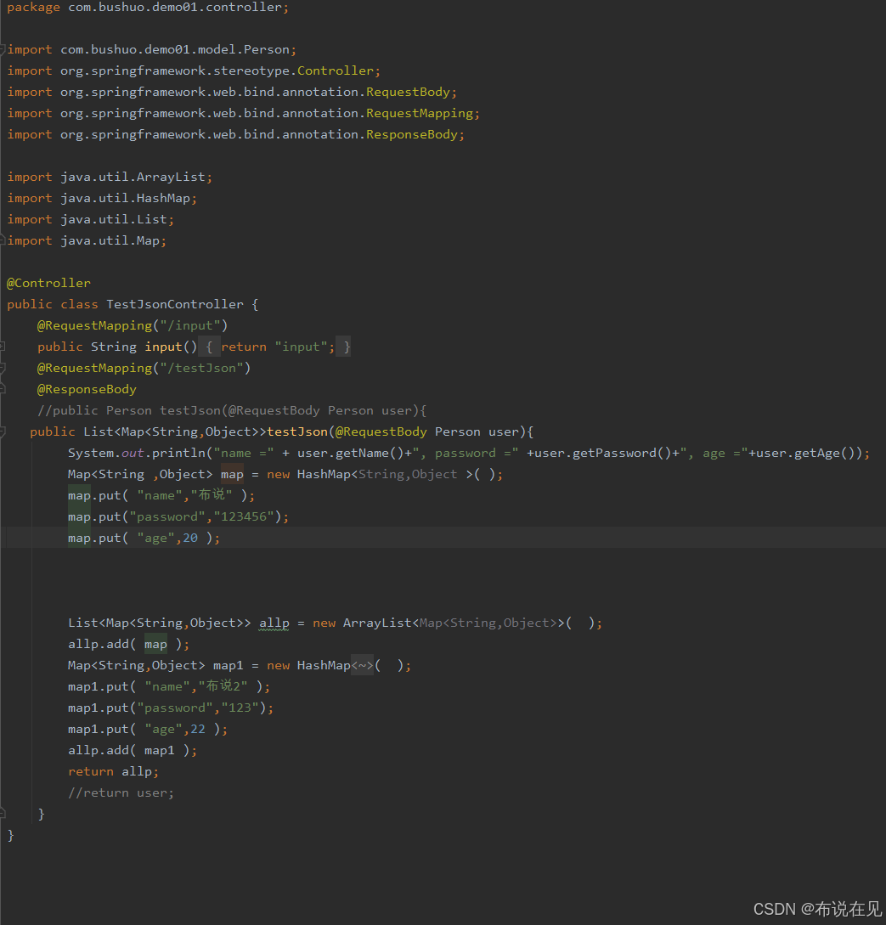The height and width of the screenshot is (925, 886).
Task: Click the @ResponseBody annotation above testJson
Action: coord(87,389)
